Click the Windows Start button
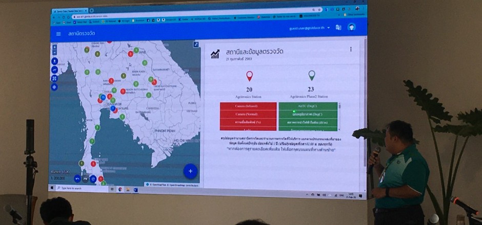 (52, 188)
